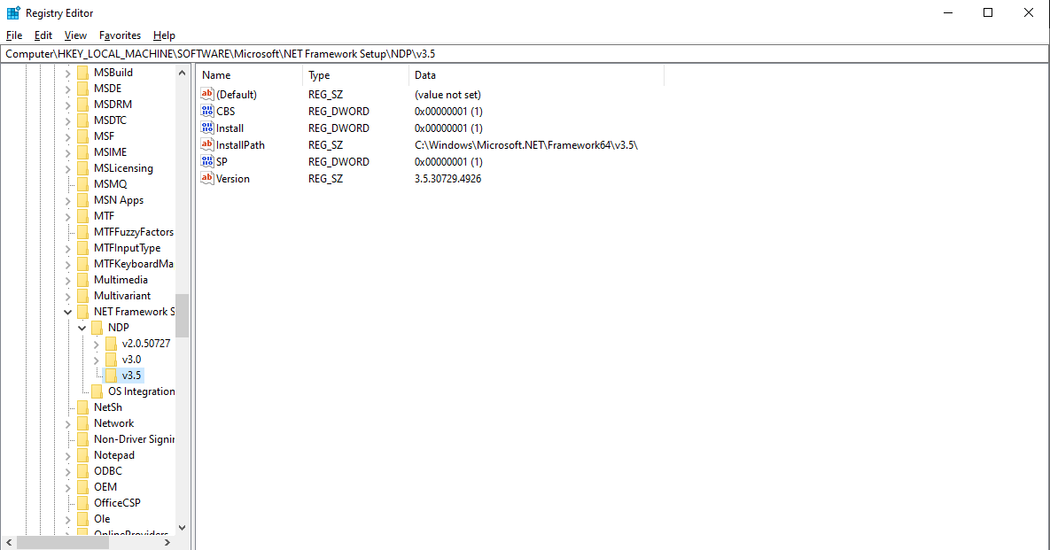Select the OfficeCSP key in tree

[x=117, y=502]
